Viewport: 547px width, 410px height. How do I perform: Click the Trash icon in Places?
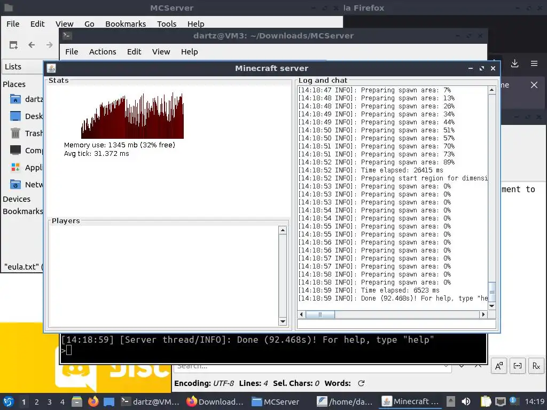(x=15, y=133)
